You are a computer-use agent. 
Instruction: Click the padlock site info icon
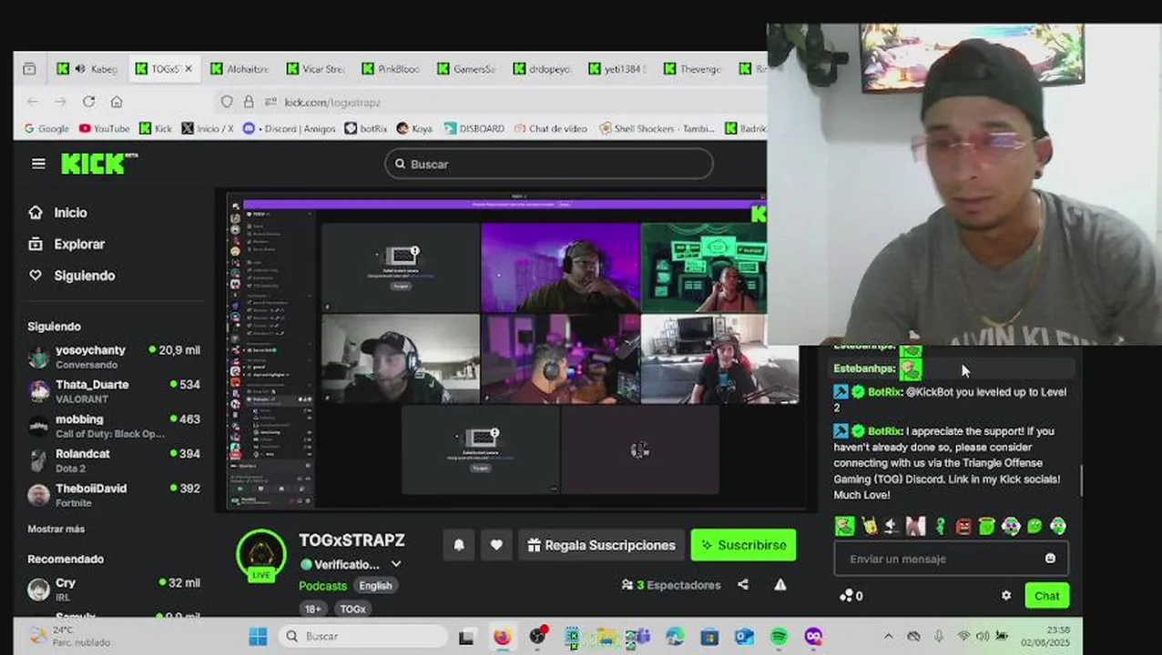coord(248,102)
